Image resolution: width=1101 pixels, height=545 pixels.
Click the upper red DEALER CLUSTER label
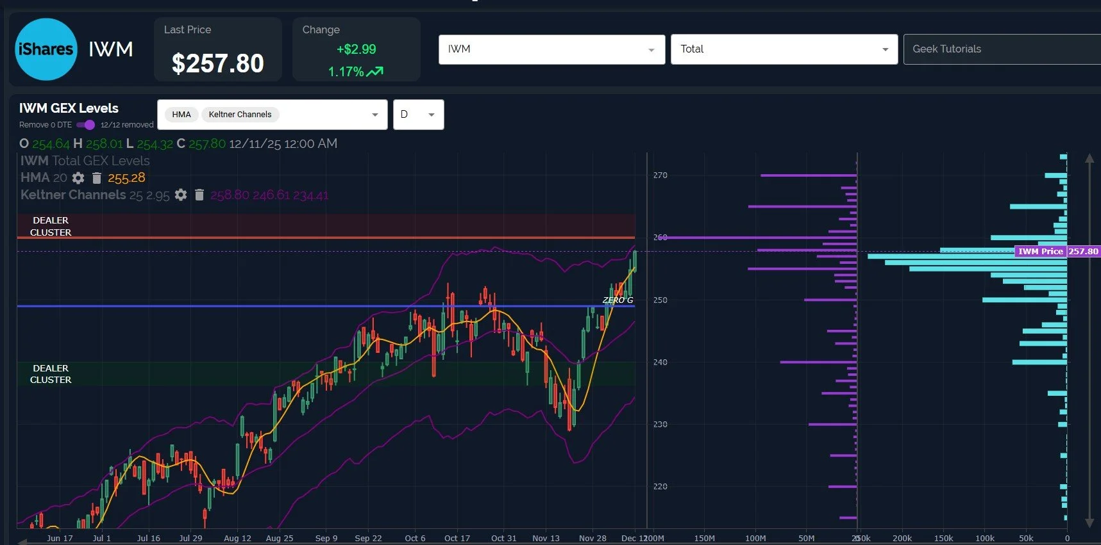(51, 226)
